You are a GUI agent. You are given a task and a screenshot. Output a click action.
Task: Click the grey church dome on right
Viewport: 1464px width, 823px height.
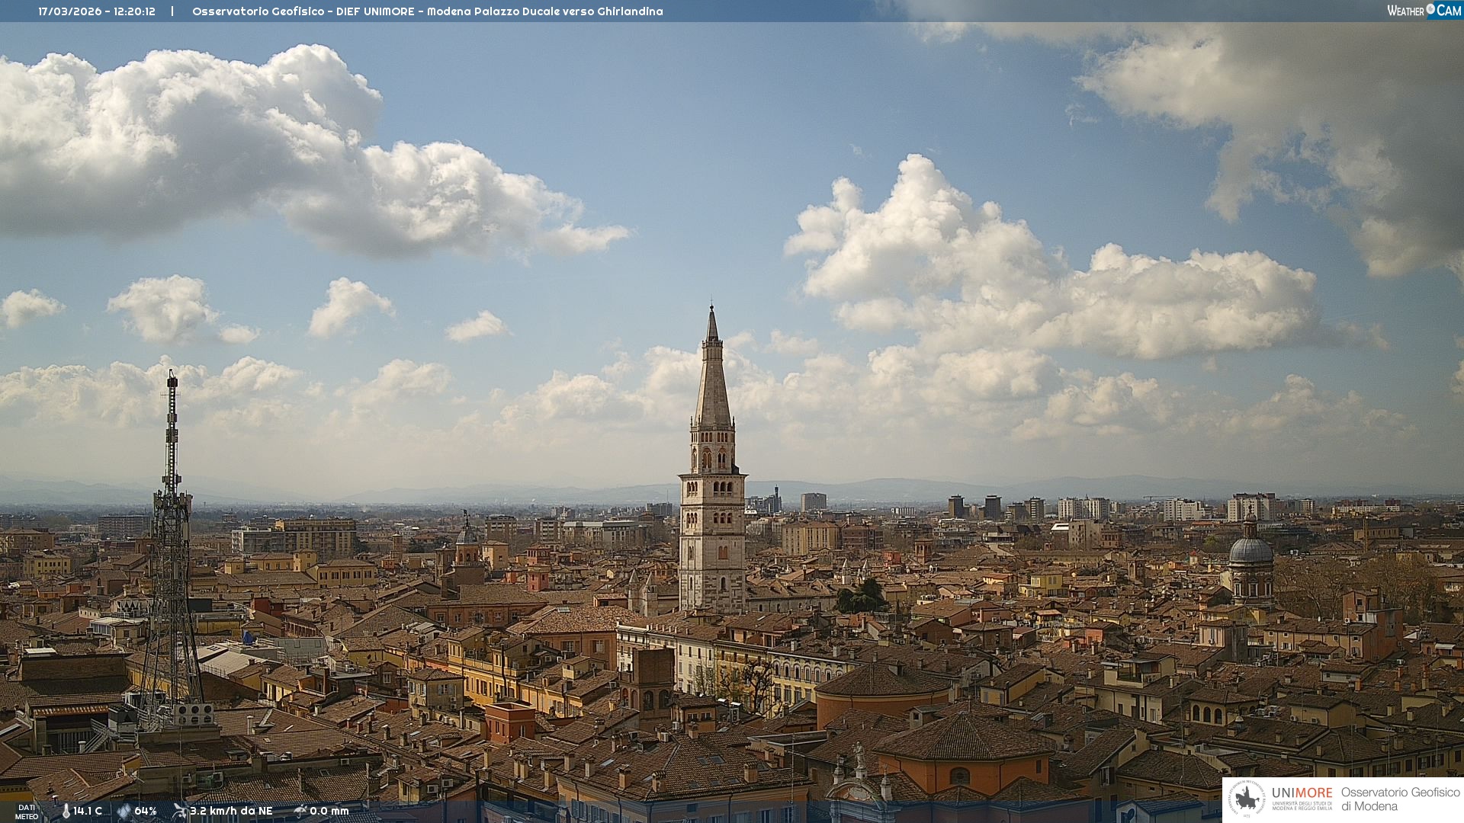coord(1250,550)
